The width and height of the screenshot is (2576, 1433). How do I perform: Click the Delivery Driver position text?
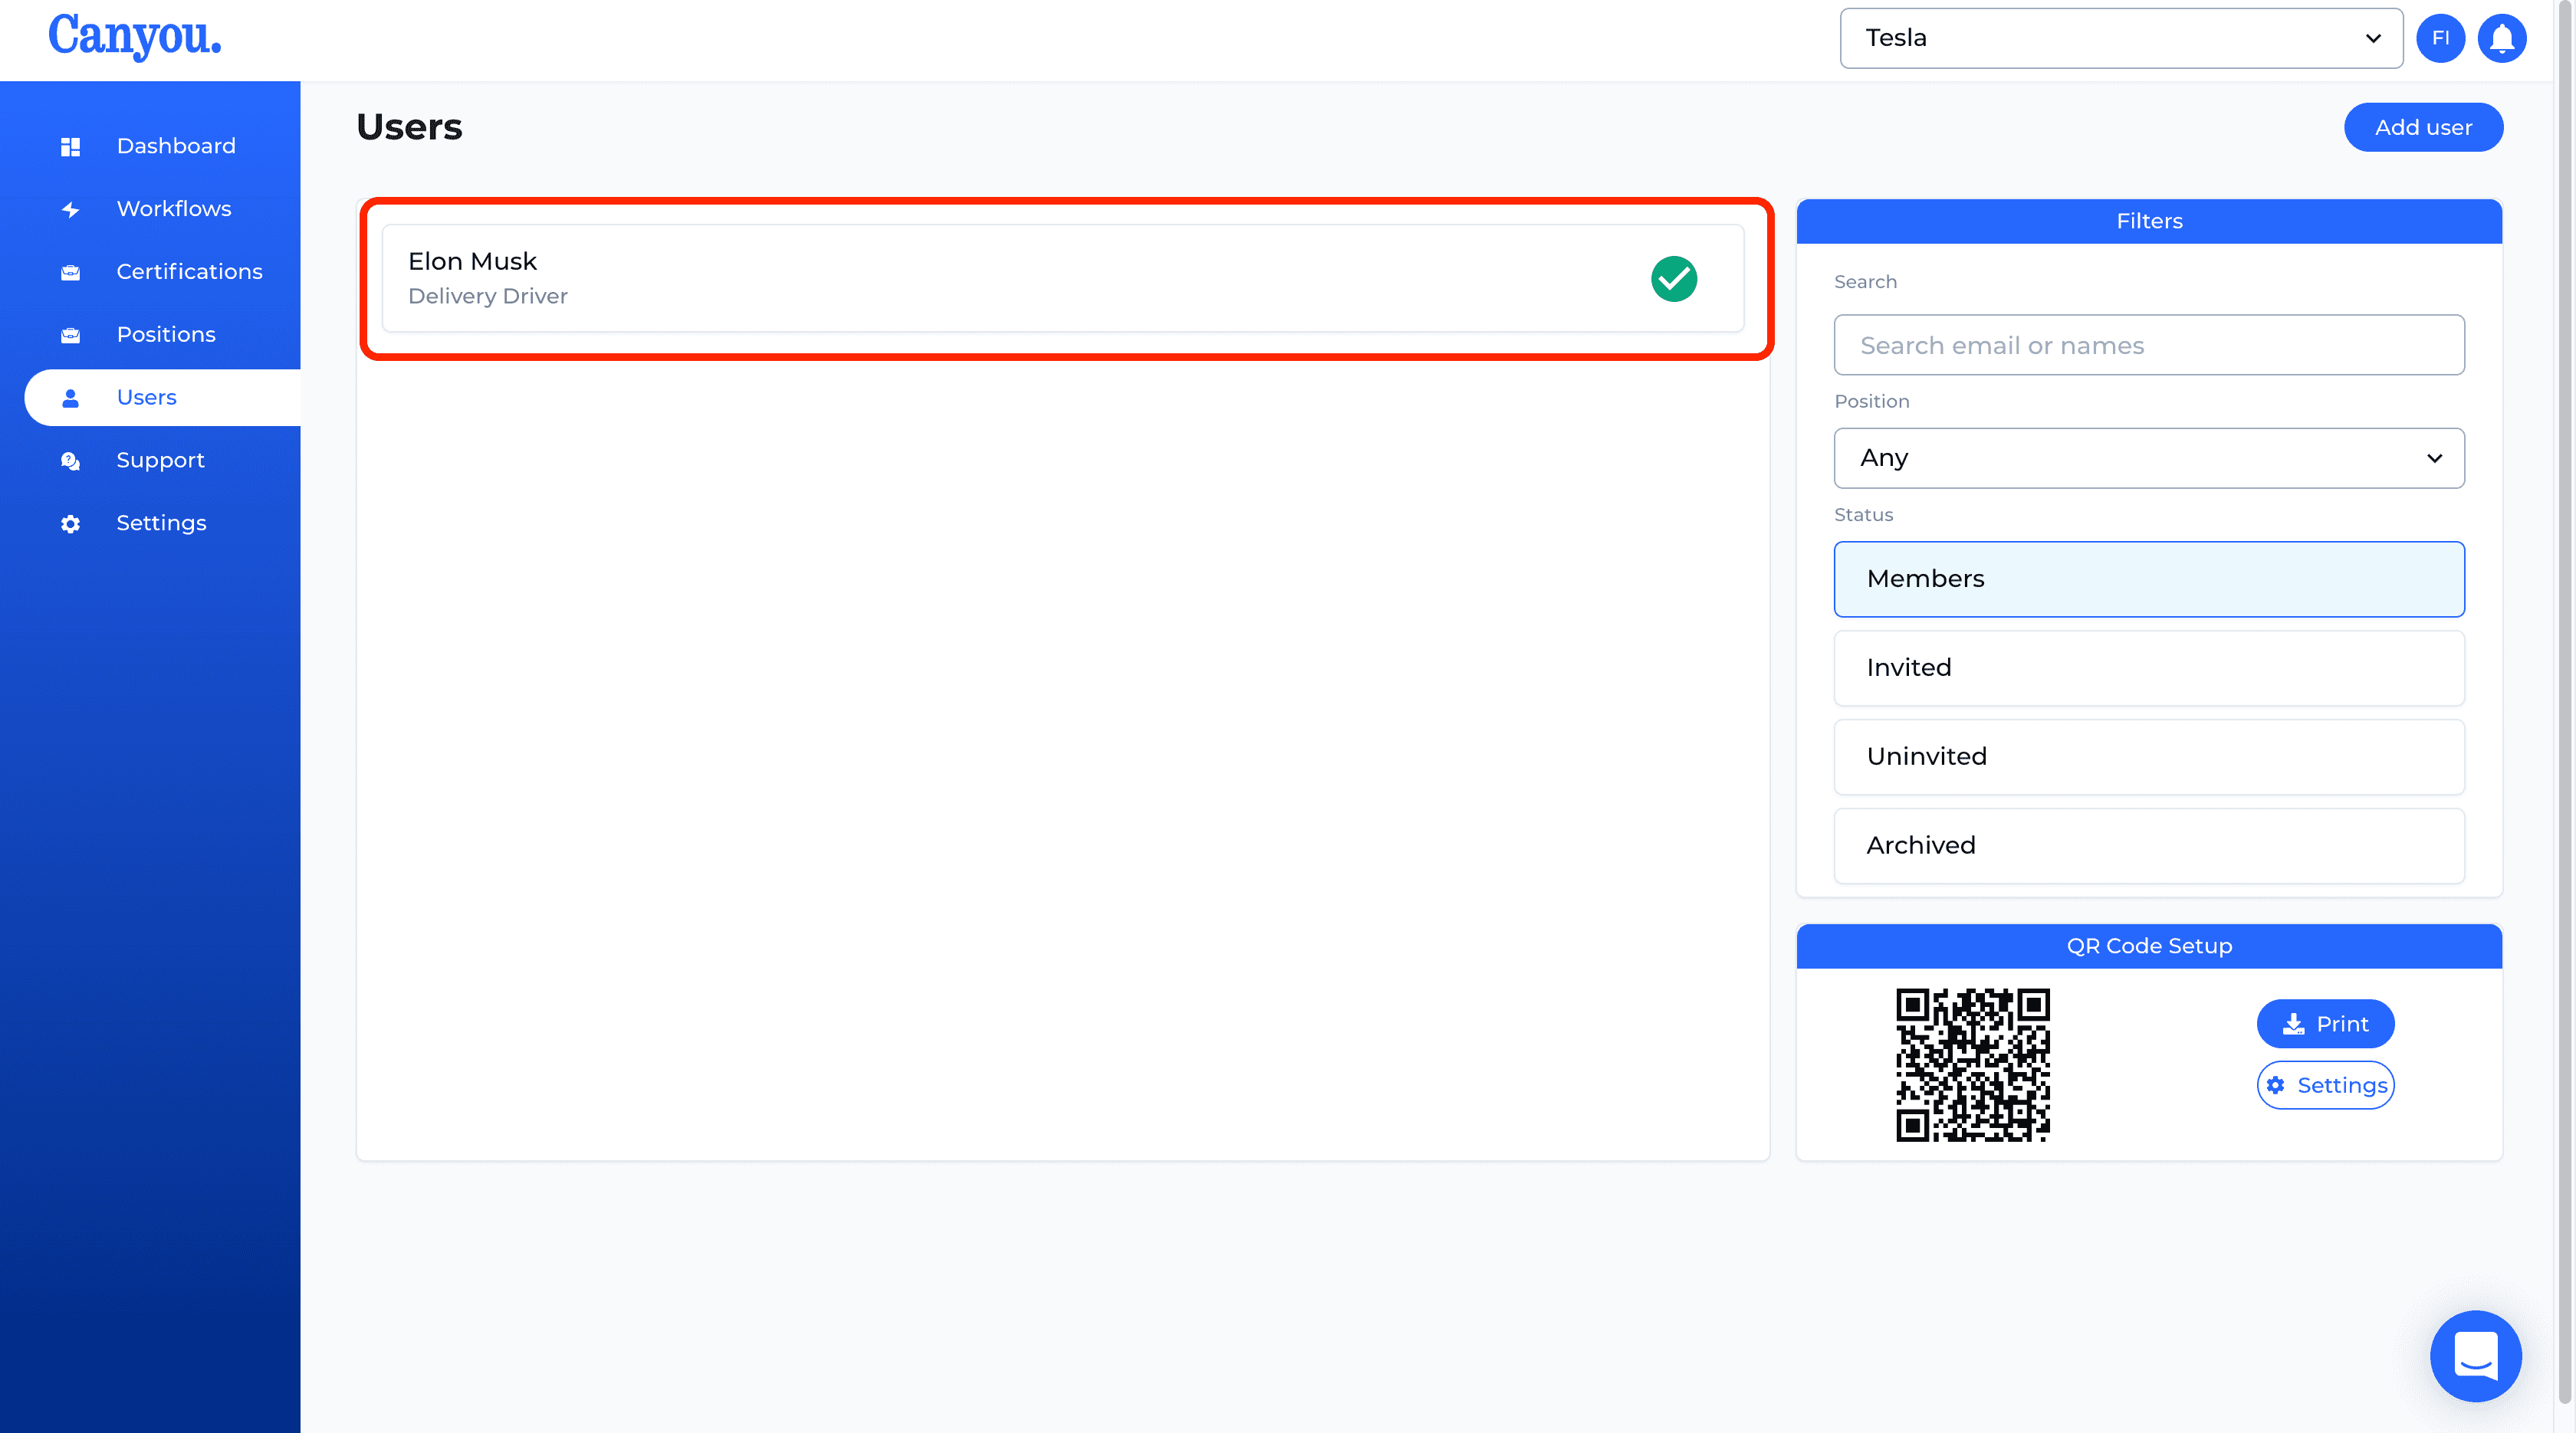coord(488,296)
